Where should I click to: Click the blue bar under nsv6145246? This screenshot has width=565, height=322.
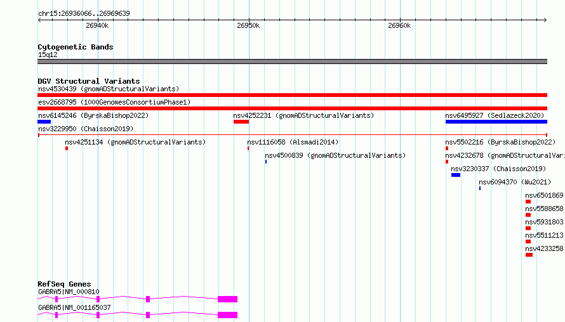[x=44, y=122]
